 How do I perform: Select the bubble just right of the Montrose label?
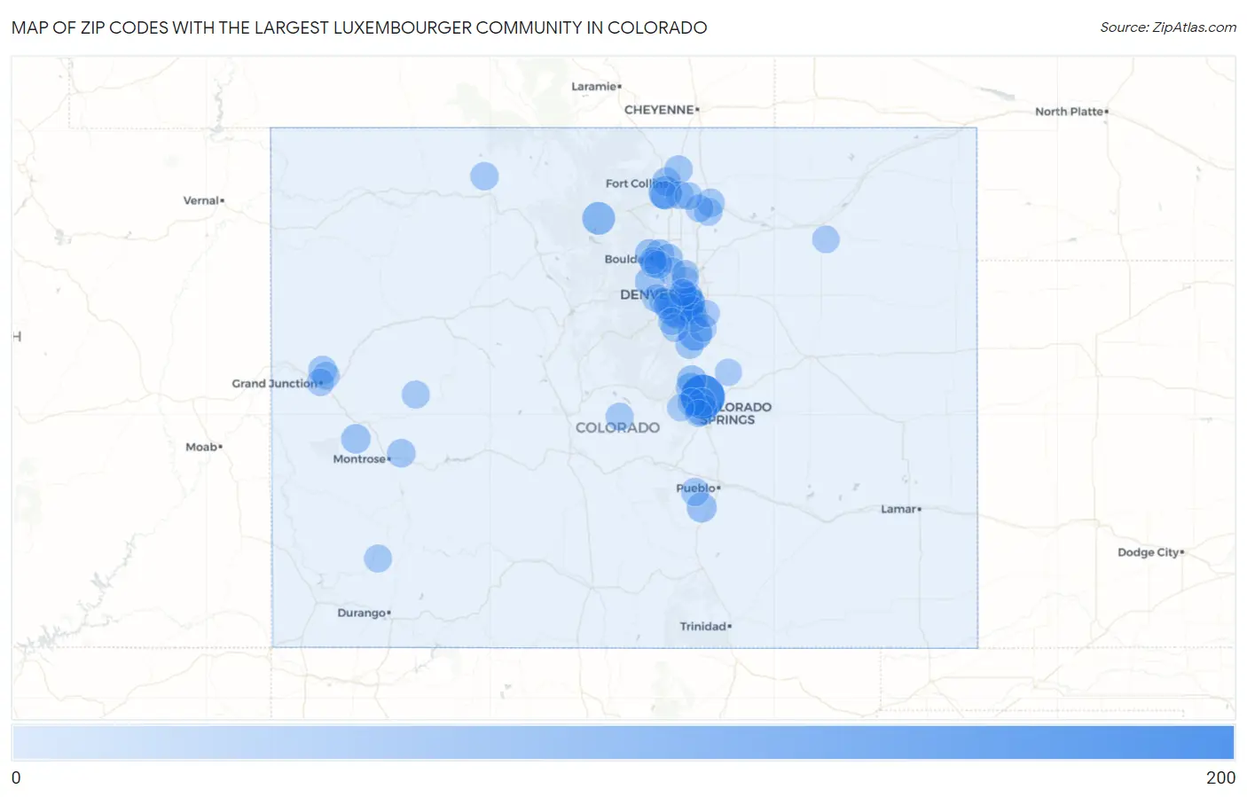(401, 453)
